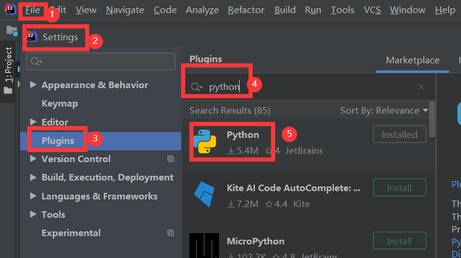Click the project folder icon in toolbar
Viewport: 461px width, 258px height.
pos(12,31)
